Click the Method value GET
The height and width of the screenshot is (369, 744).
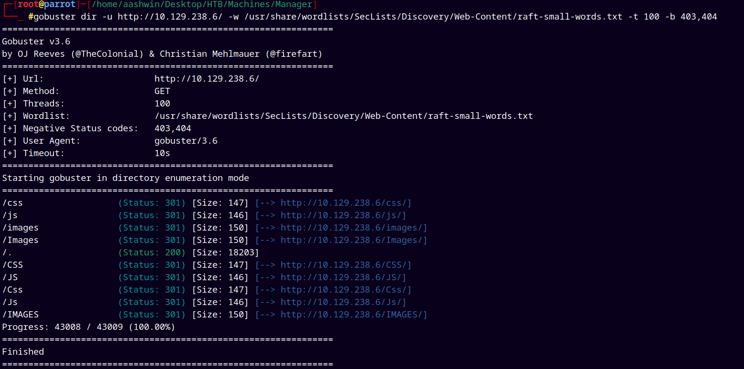[162, 91]
